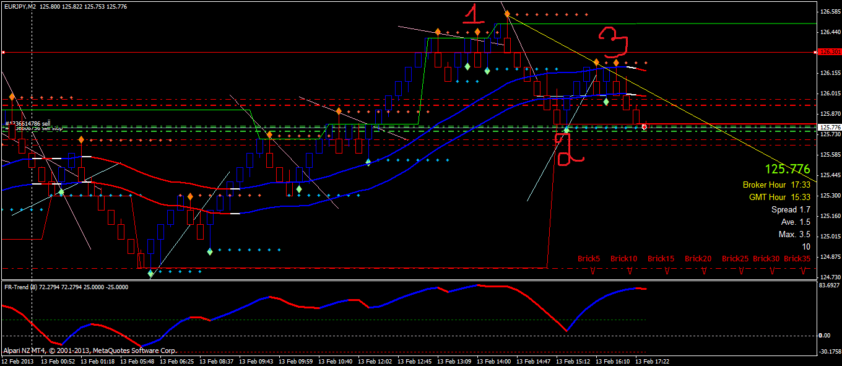Screen dimensions: 842x366
Task: Click the red 126.301 price level tag
Action: pyautogui.click(x=830, y=52)
